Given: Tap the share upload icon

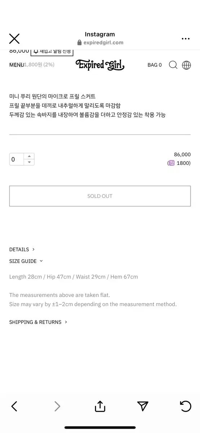Looking at the screenshot, I should tap(100, 406).
